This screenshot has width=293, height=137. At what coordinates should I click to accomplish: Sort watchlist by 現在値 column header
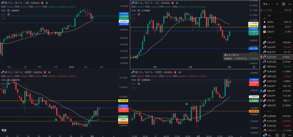pos(288,10)
